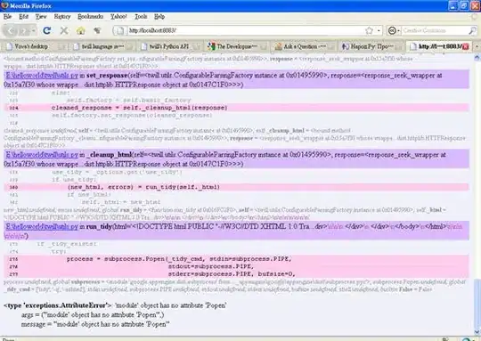Close the active localhost tab
Viewport: 481px width, 341px height.
tap(465, 46)
